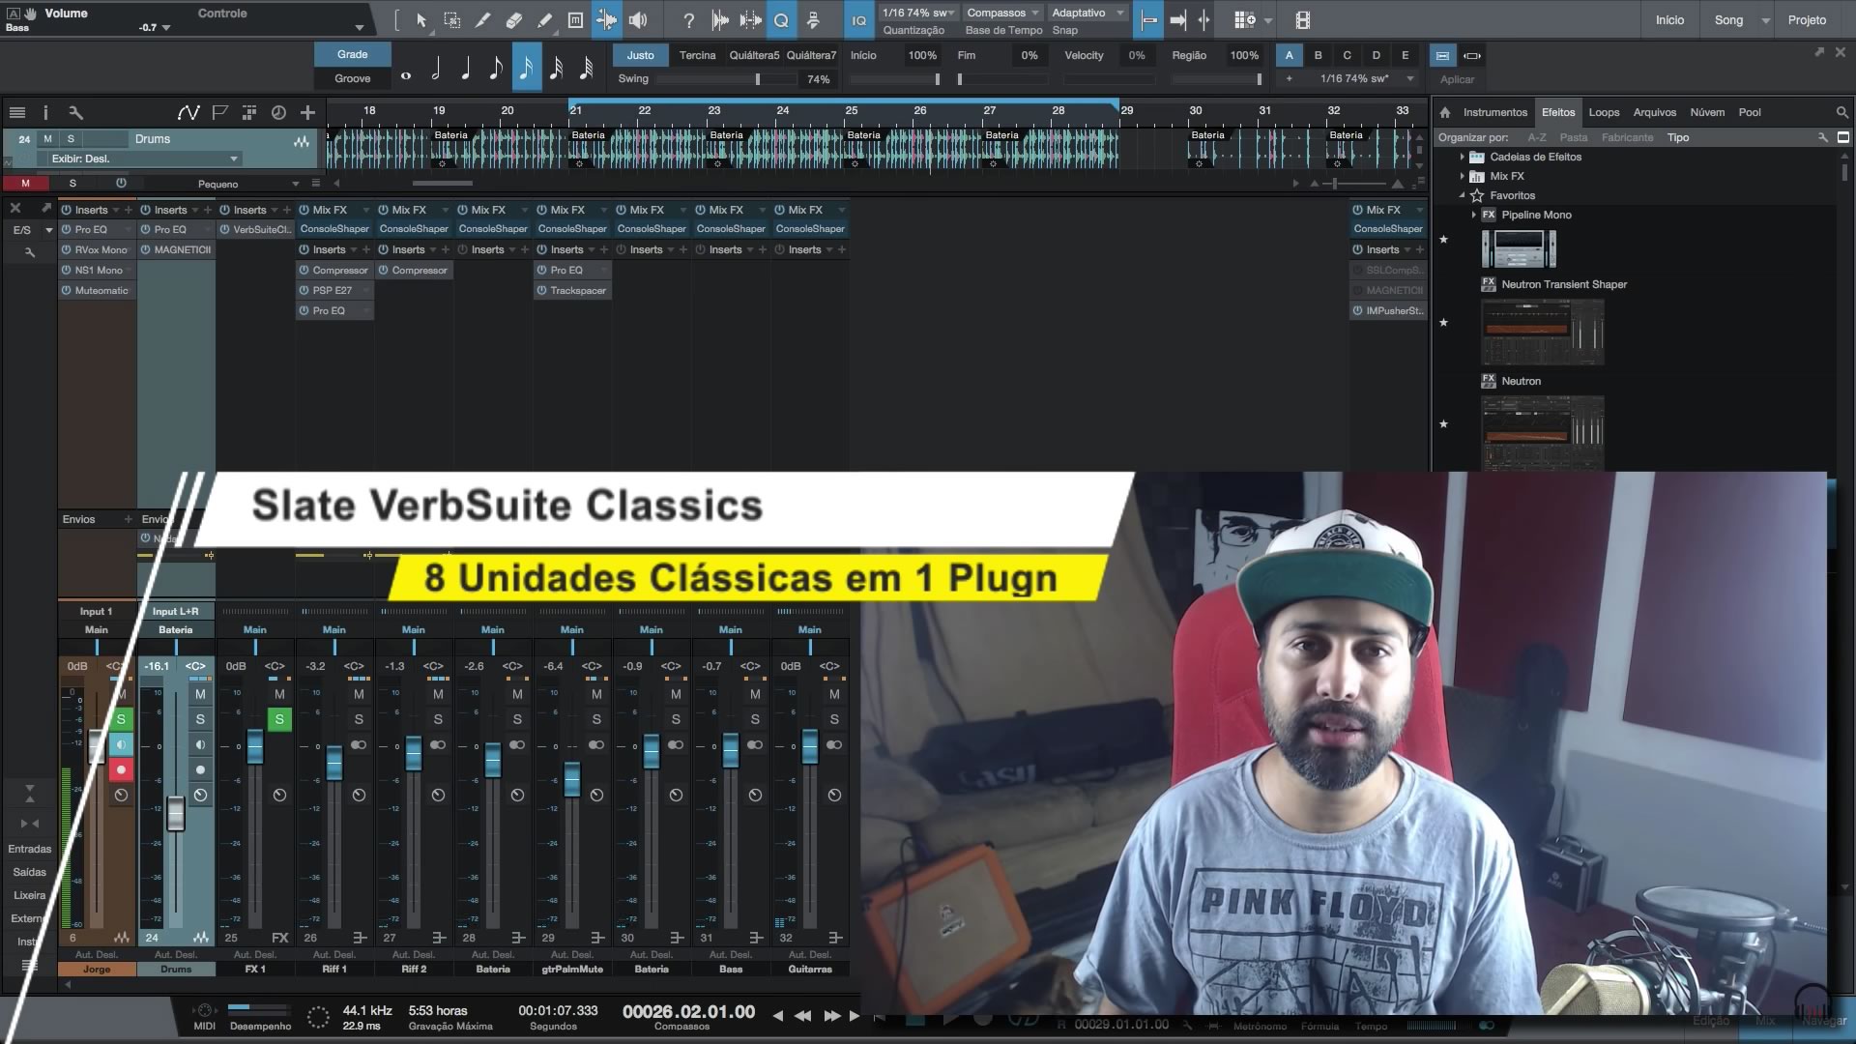Search the browser with magnifier icon

(1841, 112)
